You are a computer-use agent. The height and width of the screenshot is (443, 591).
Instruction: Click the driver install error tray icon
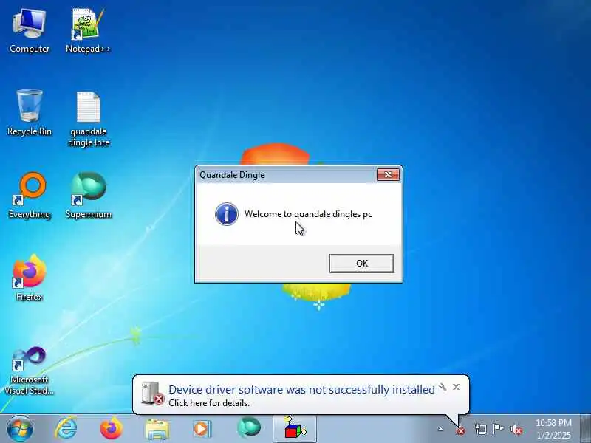click(460, 430)
